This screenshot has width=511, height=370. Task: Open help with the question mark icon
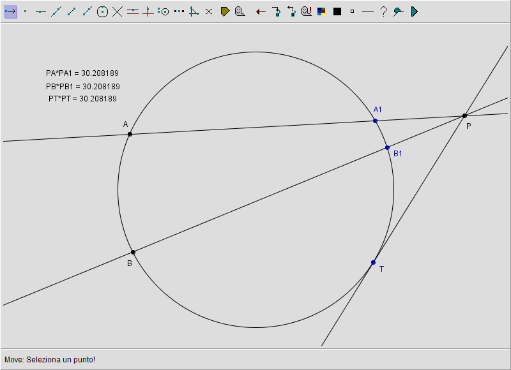click(383, 11)
